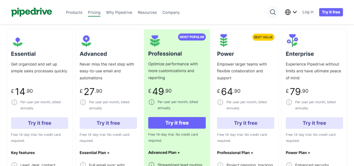Select the Pricing nav tab
The image size is (354, 166).
(94, 12)
